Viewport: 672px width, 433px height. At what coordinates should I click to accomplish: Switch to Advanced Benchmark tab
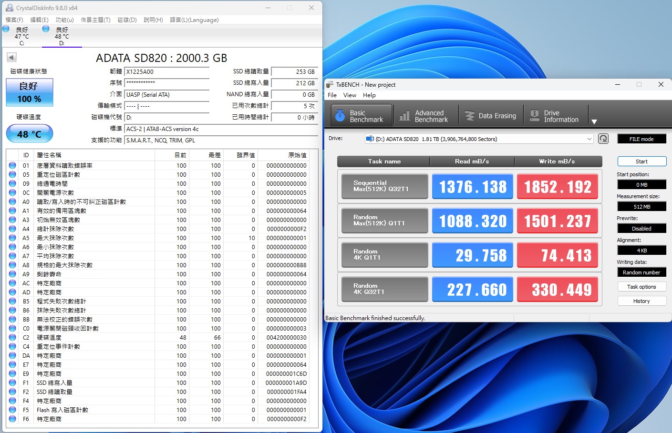tap(426, 116)
